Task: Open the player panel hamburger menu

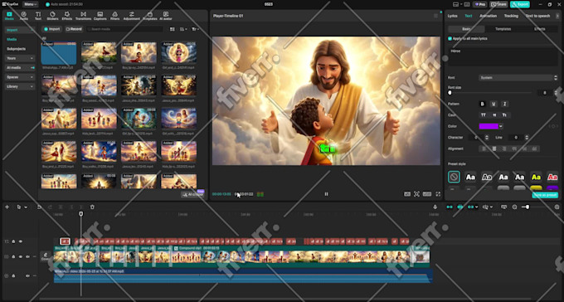Action: 435,16
